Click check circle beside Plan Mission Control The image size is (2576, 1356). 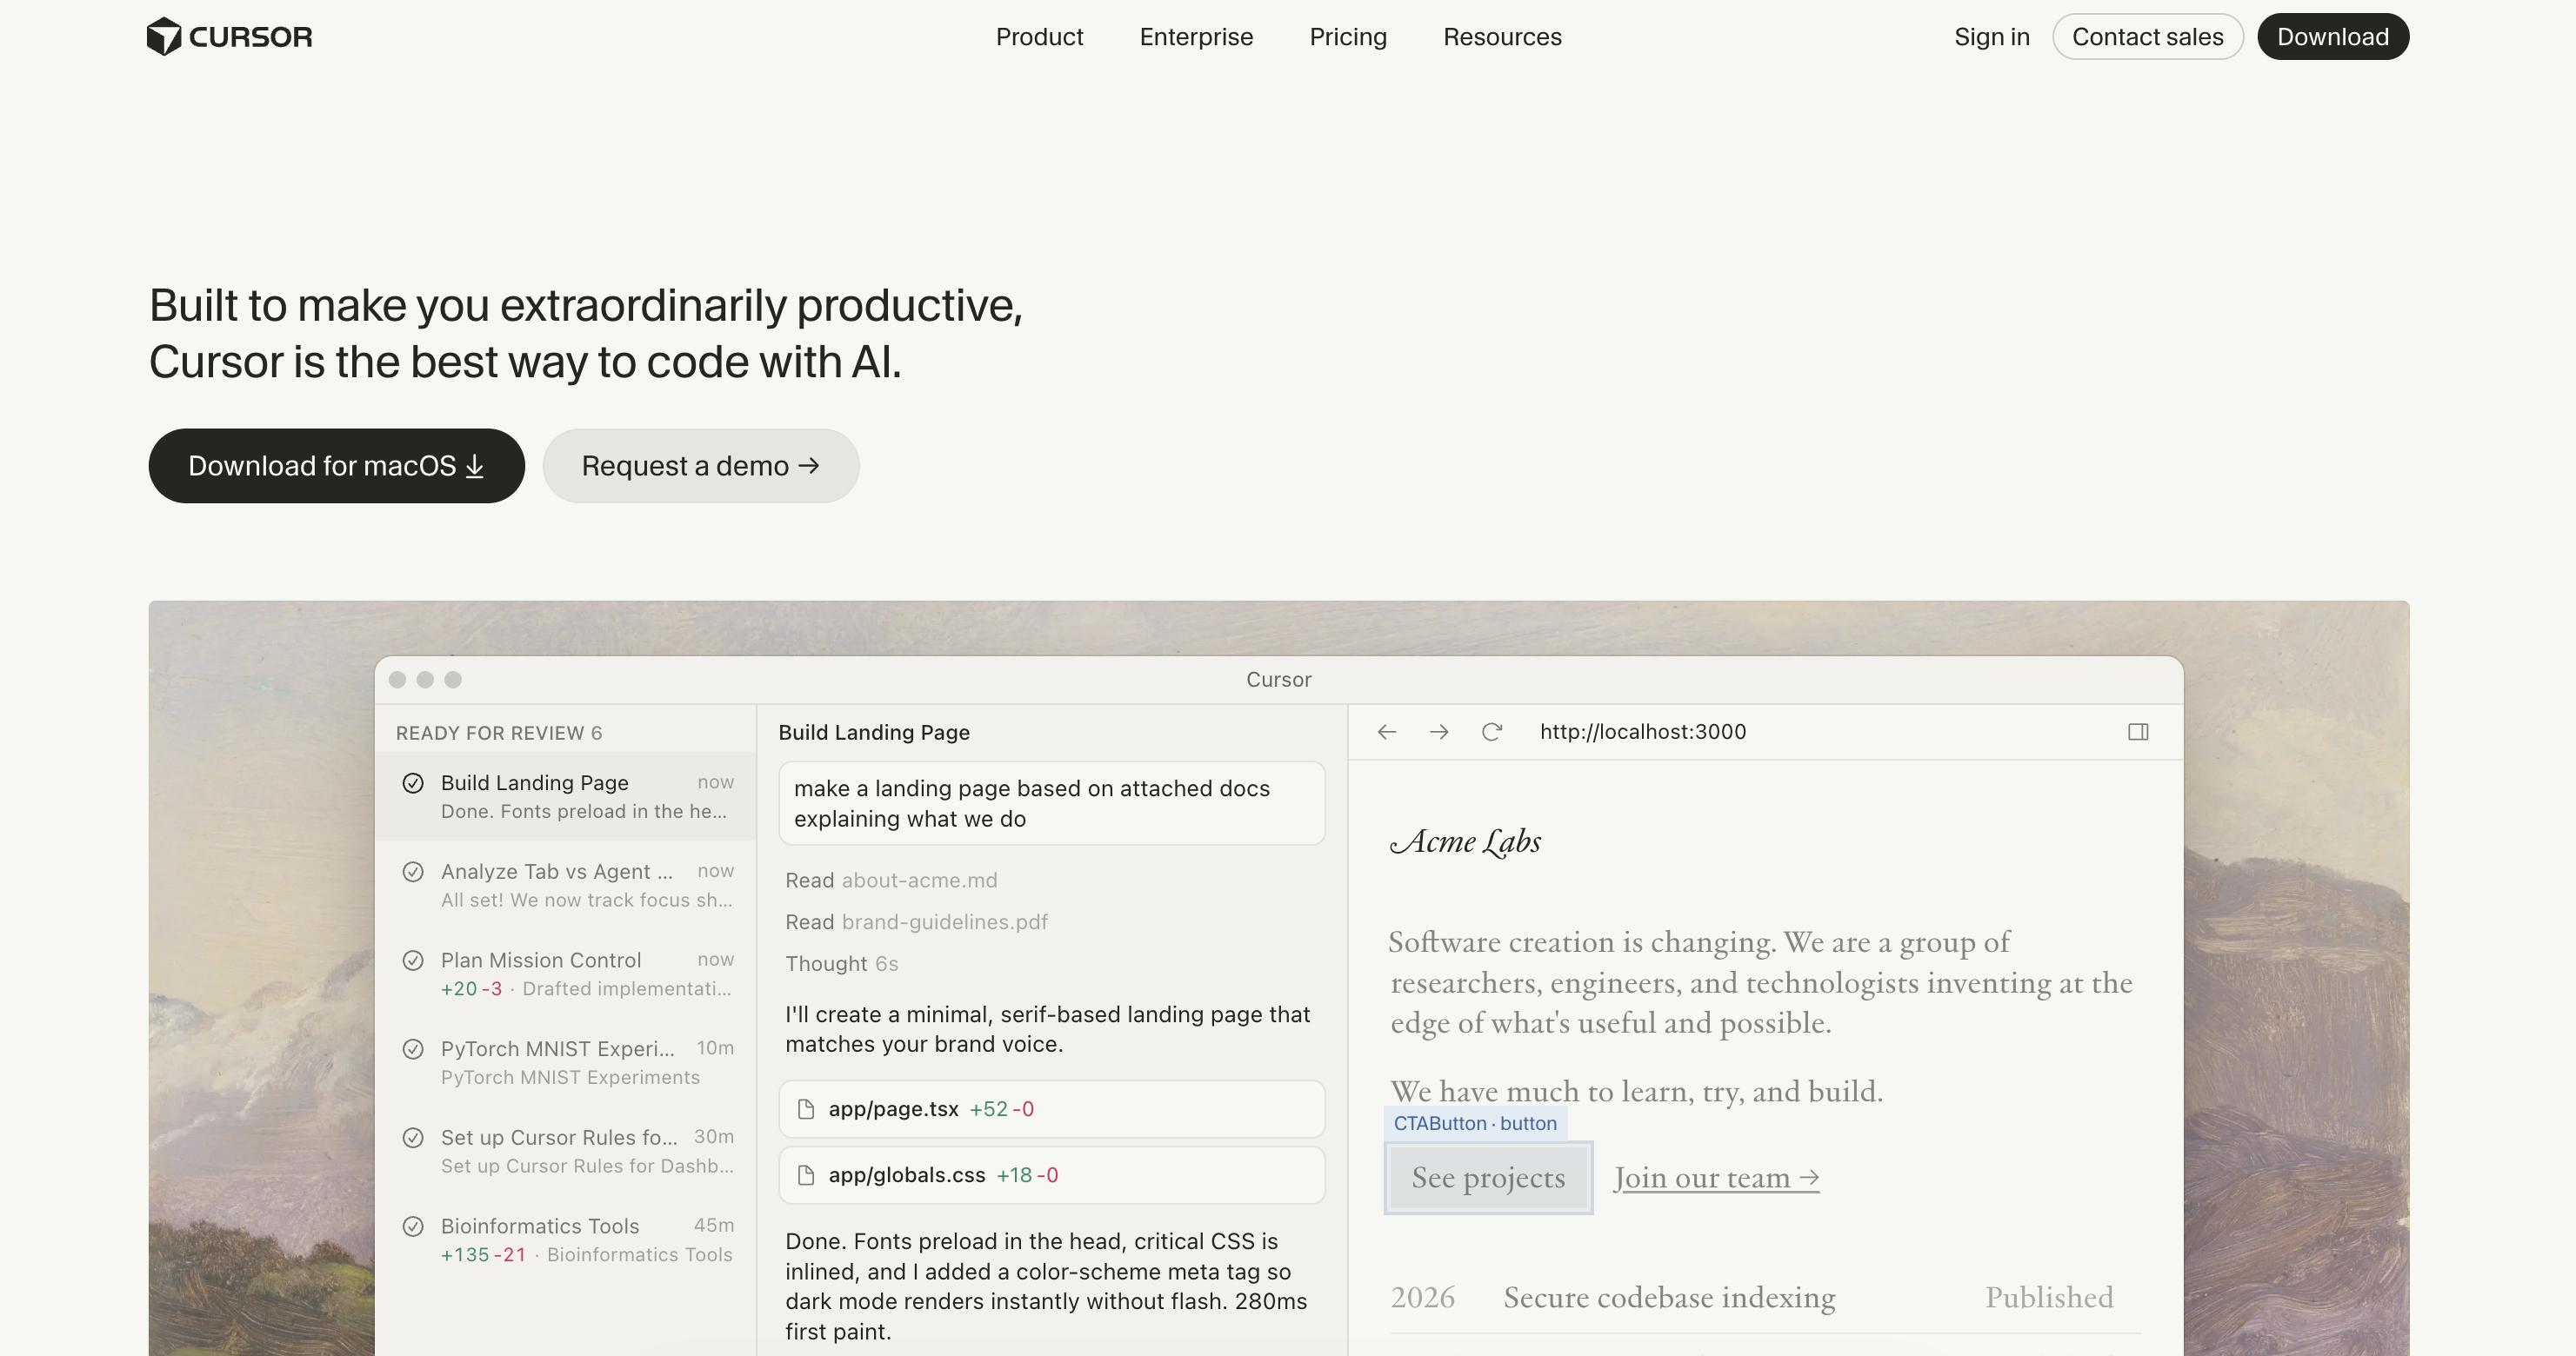pyautogui.click(x=413, y=960)
